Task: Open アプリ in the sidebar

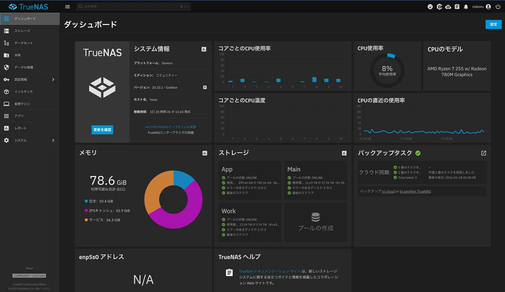Action: tap(30, 116)
